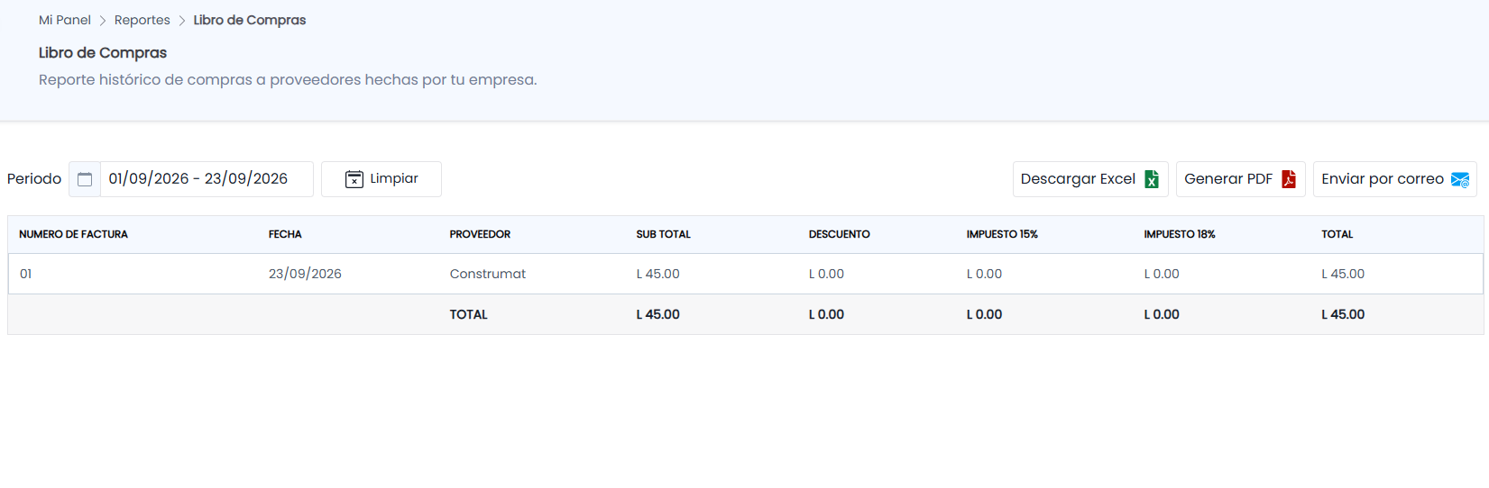Click footer subtotal sum L 45.00
Image resolution: width=1489 pixels, height=488 pixels.
[657, 314]
